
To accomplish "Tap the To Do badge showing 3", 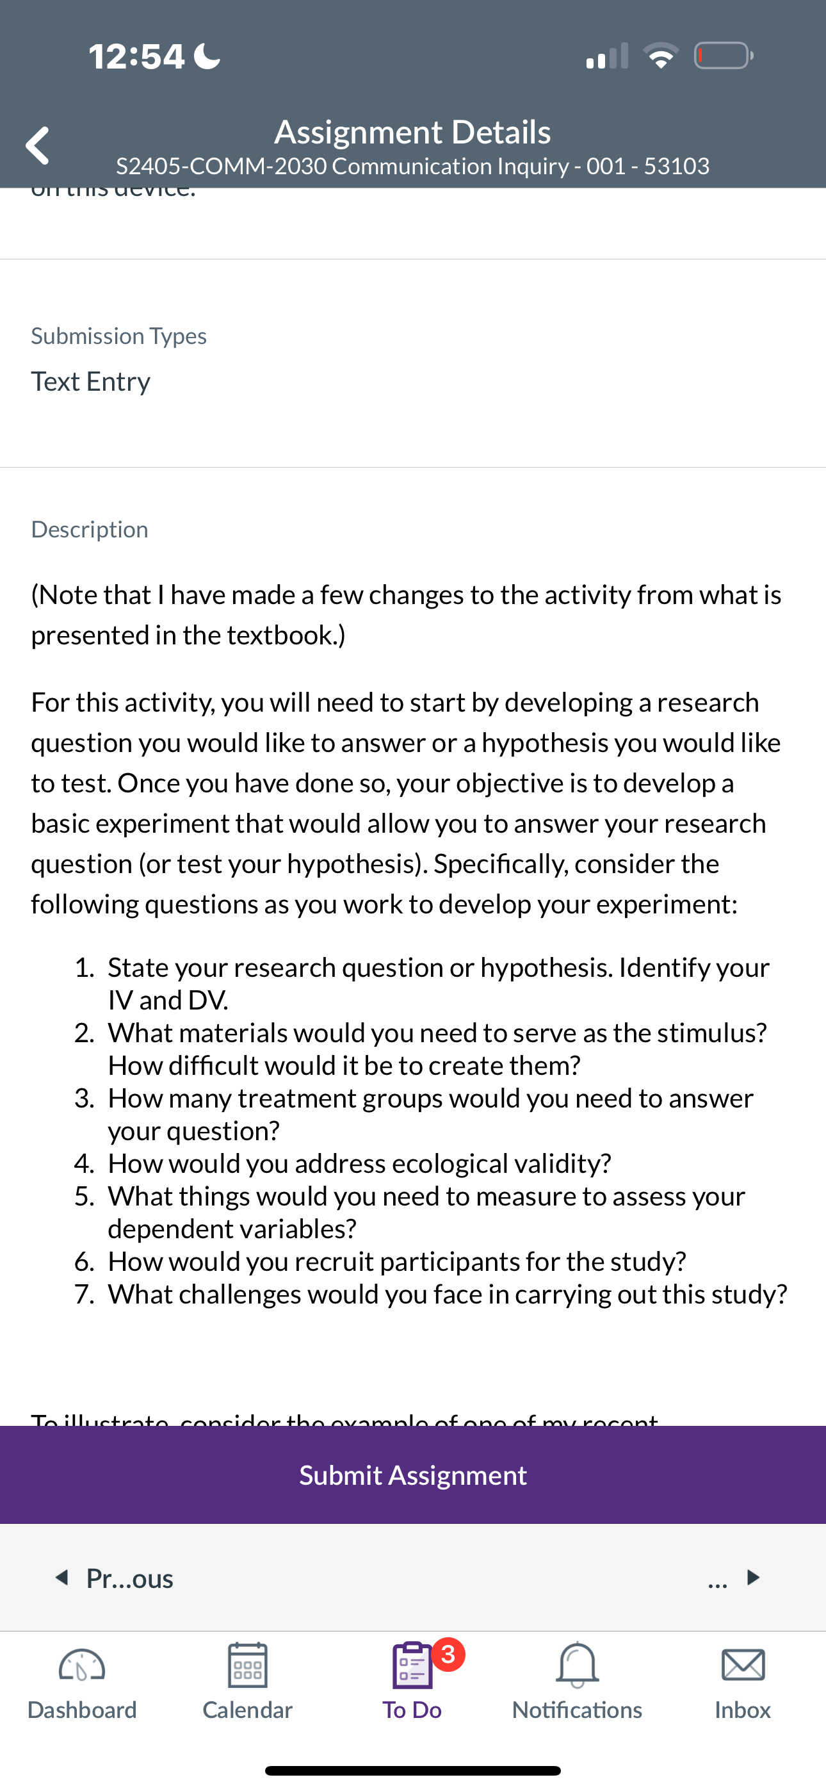I will pos(448,1654).
